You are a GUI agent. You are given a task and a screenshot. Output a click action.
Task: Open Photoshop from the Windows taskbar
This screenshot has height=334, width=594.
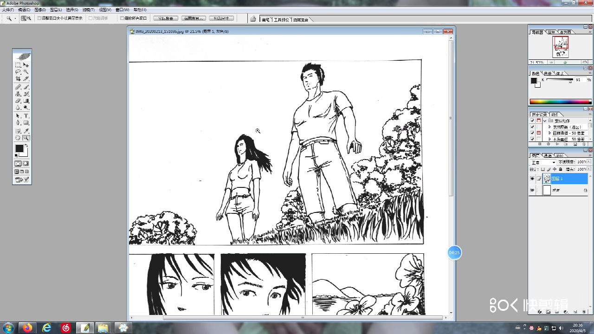click(85, 328)
